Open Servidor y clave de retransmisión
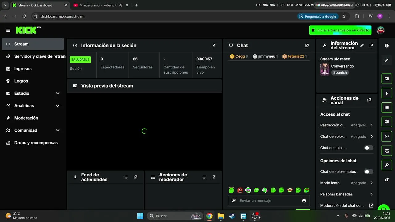This screenshot has width=395, height=222. point(33,56)
